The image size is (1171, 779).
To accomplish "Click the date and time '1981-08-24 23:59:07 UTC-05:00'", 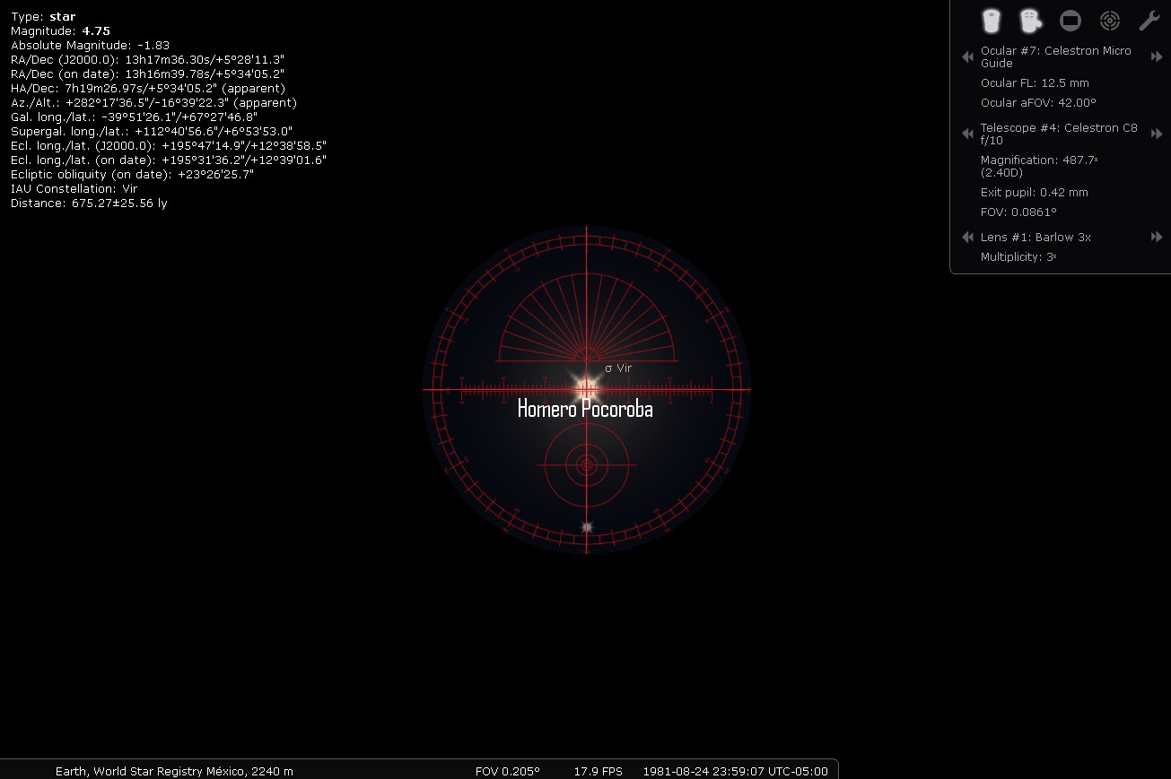I will pos(735,771).
